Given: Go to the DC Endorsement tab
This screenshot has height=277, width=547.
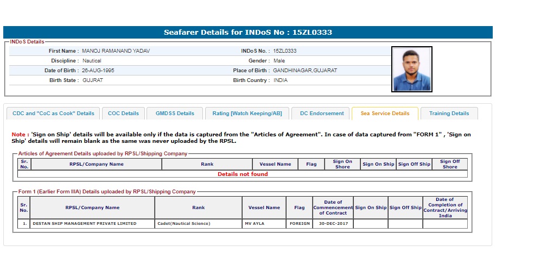Looking at the screenshot, I should 322,114.
